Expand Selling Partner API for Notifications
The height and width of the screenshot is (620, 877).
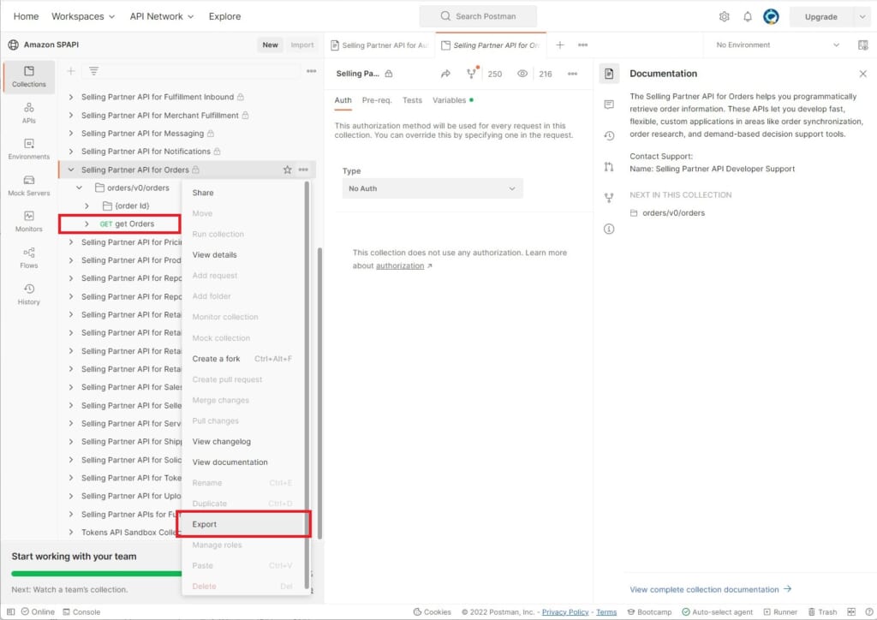(x=71, y=151)
